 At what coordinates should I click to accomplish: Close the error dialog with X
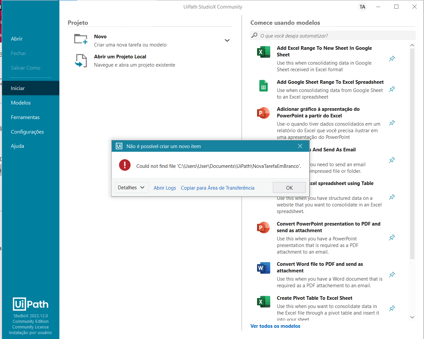[x=300, y=146]
